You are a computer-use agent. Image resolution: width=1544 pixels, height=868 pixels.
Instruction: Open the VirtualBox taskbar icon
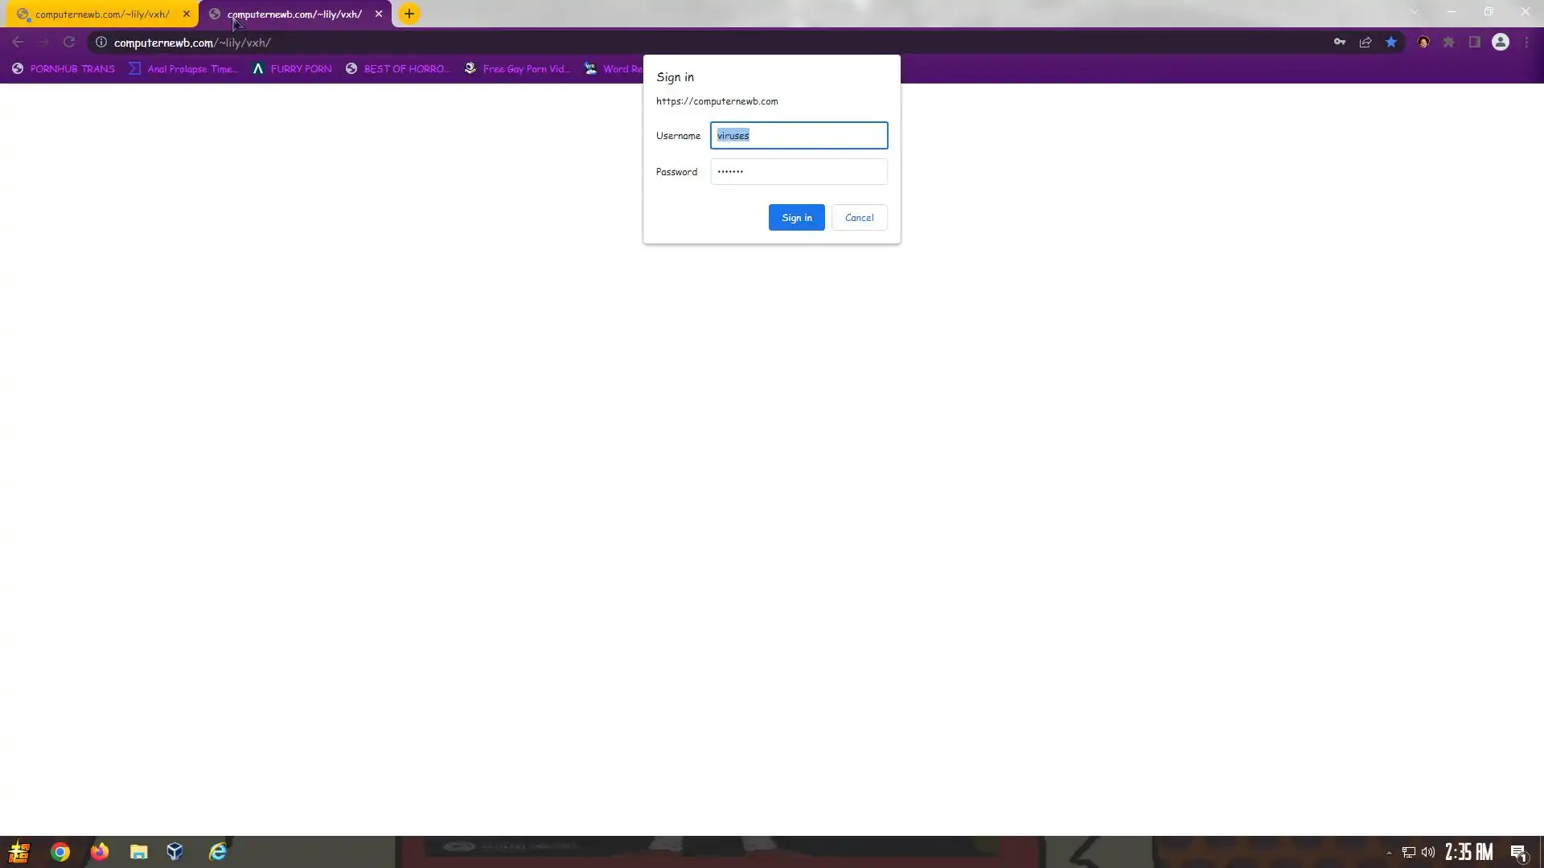coord(175,852)
